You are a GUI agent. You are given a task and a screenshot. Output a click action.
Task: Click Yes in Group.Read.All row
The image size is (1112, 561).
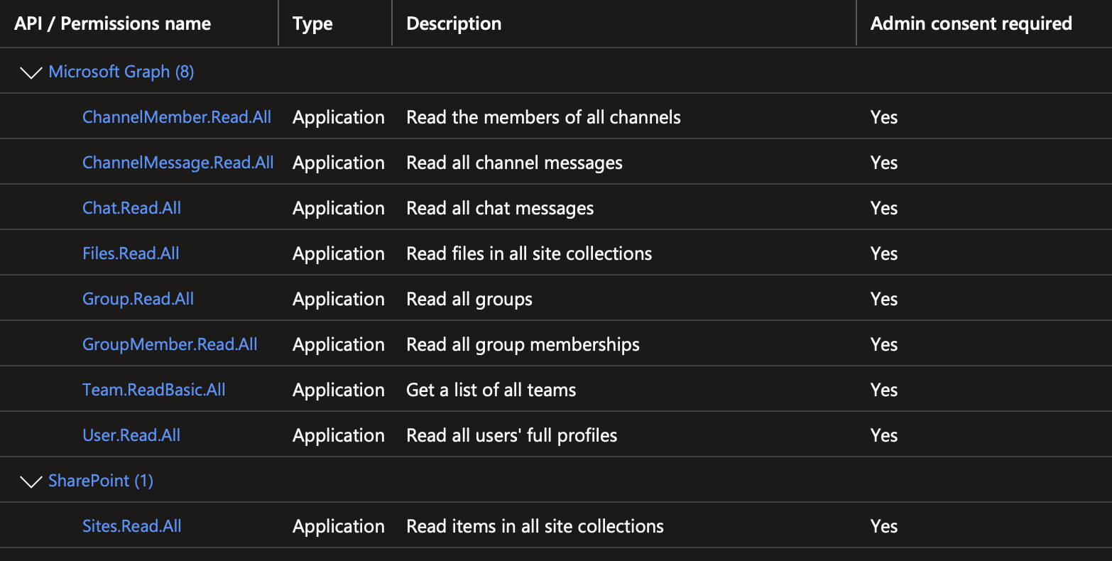[884, 299]
